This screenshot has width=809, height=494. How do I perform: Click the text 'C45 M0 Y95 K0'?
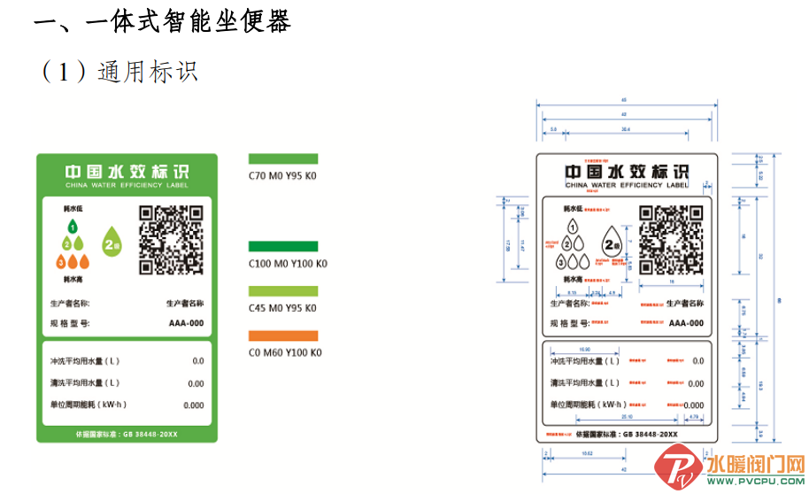282,308
